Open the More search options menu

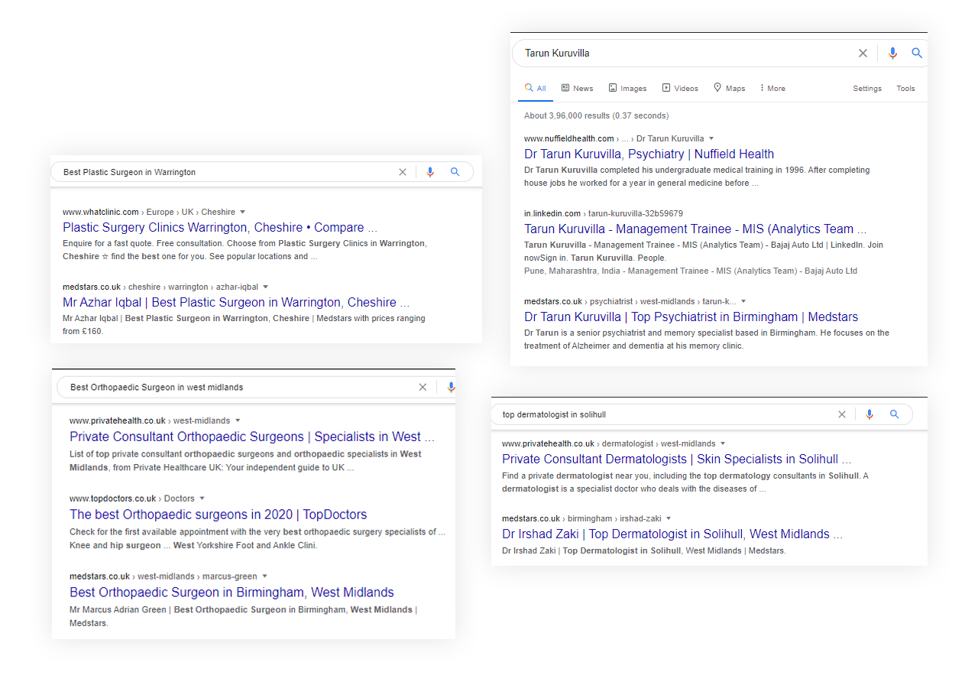coord(772,89)
